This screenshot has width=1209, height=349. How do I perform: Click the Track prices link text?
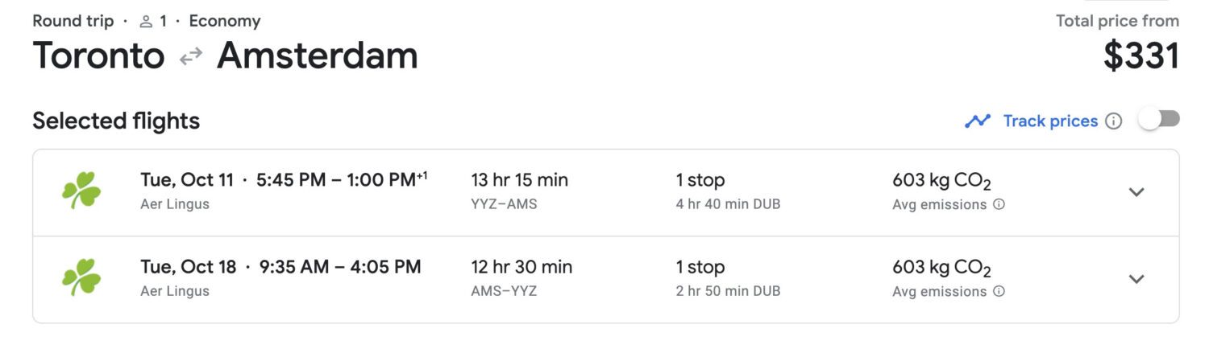[x=1050, y=121]
